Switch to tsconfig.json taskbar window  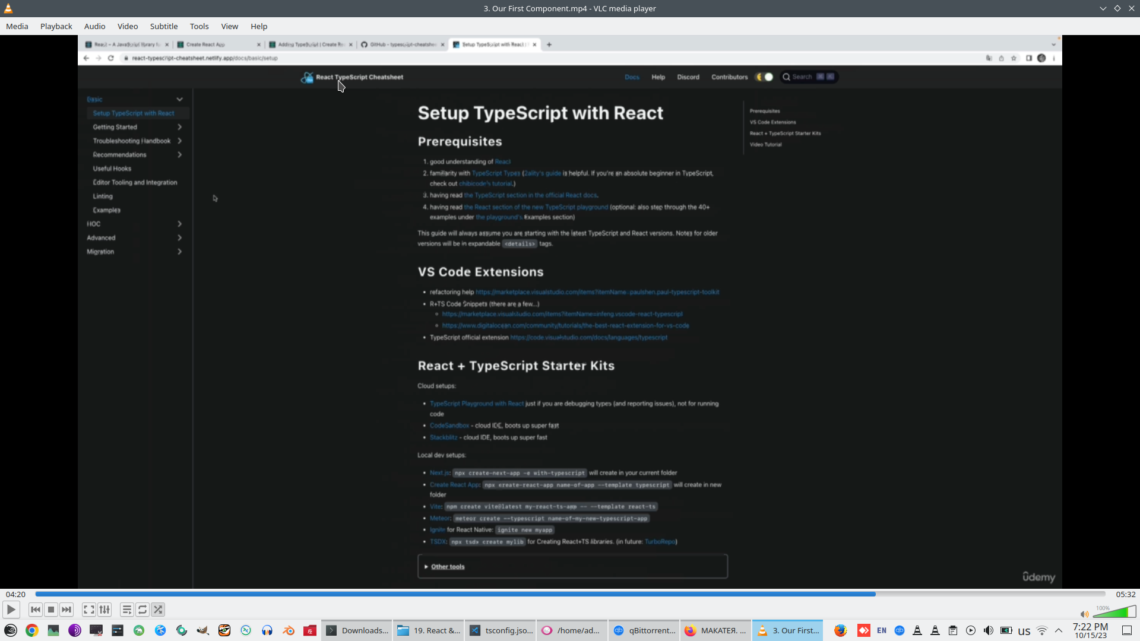point(502,630)
